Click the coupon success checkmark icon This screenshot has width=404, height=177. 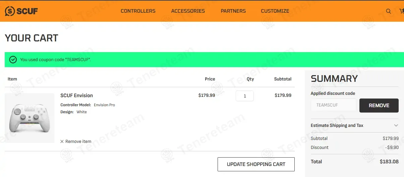(13, 60)
